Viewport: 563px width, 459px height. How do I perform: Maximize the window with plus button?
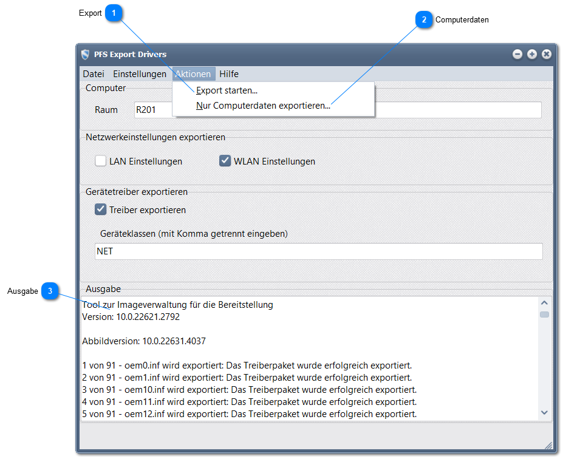click(x=532, y=55)
